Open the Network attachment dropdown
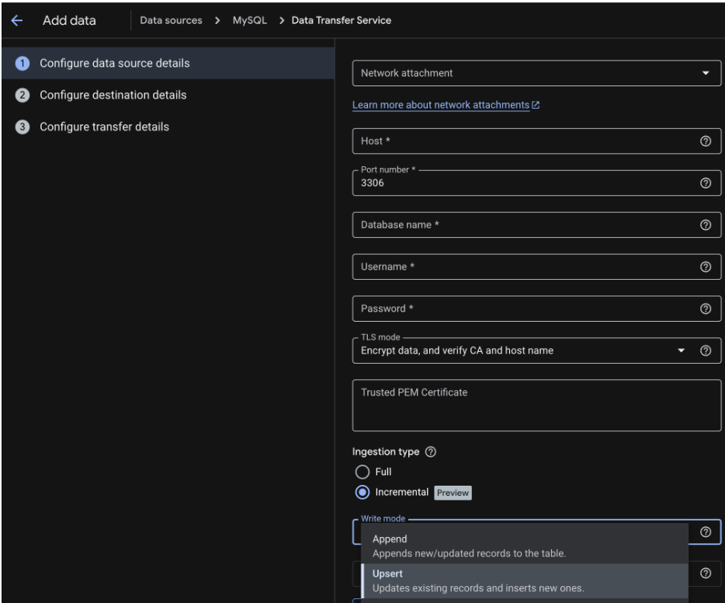This screenshot has height=603, width=725. (x=536, y=73)
